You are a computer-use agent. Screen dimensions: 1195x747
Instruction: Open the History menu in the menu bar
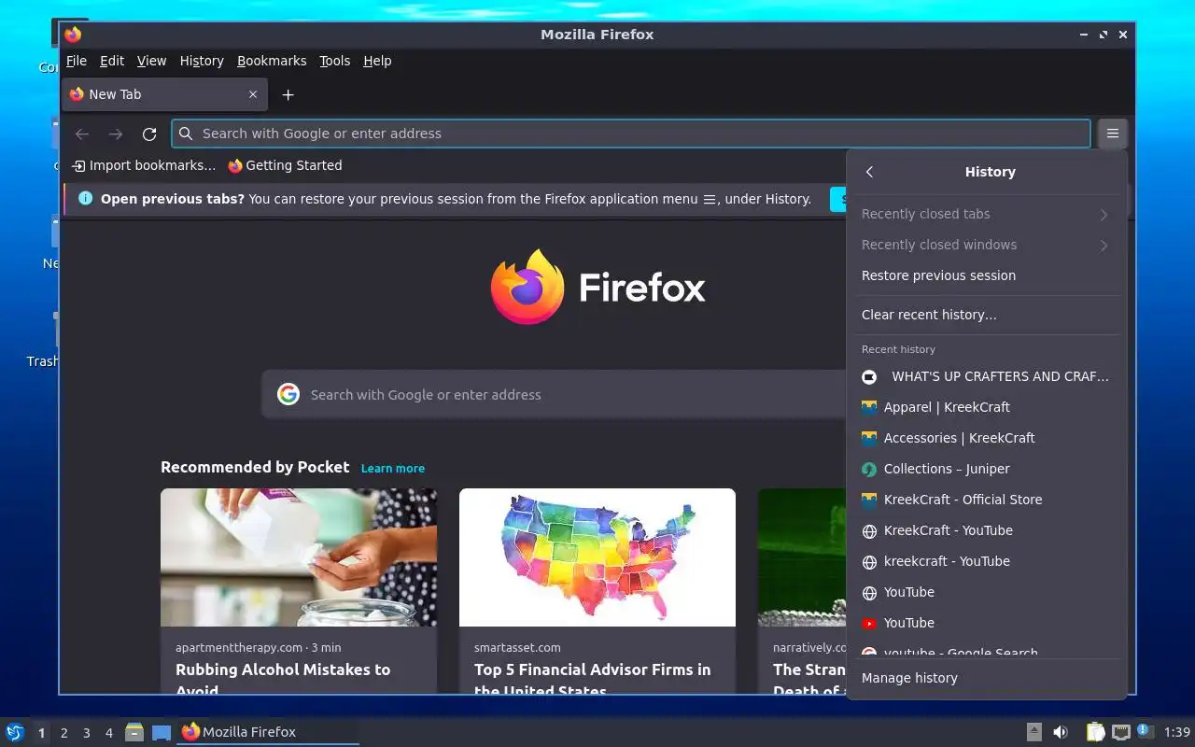202,61
